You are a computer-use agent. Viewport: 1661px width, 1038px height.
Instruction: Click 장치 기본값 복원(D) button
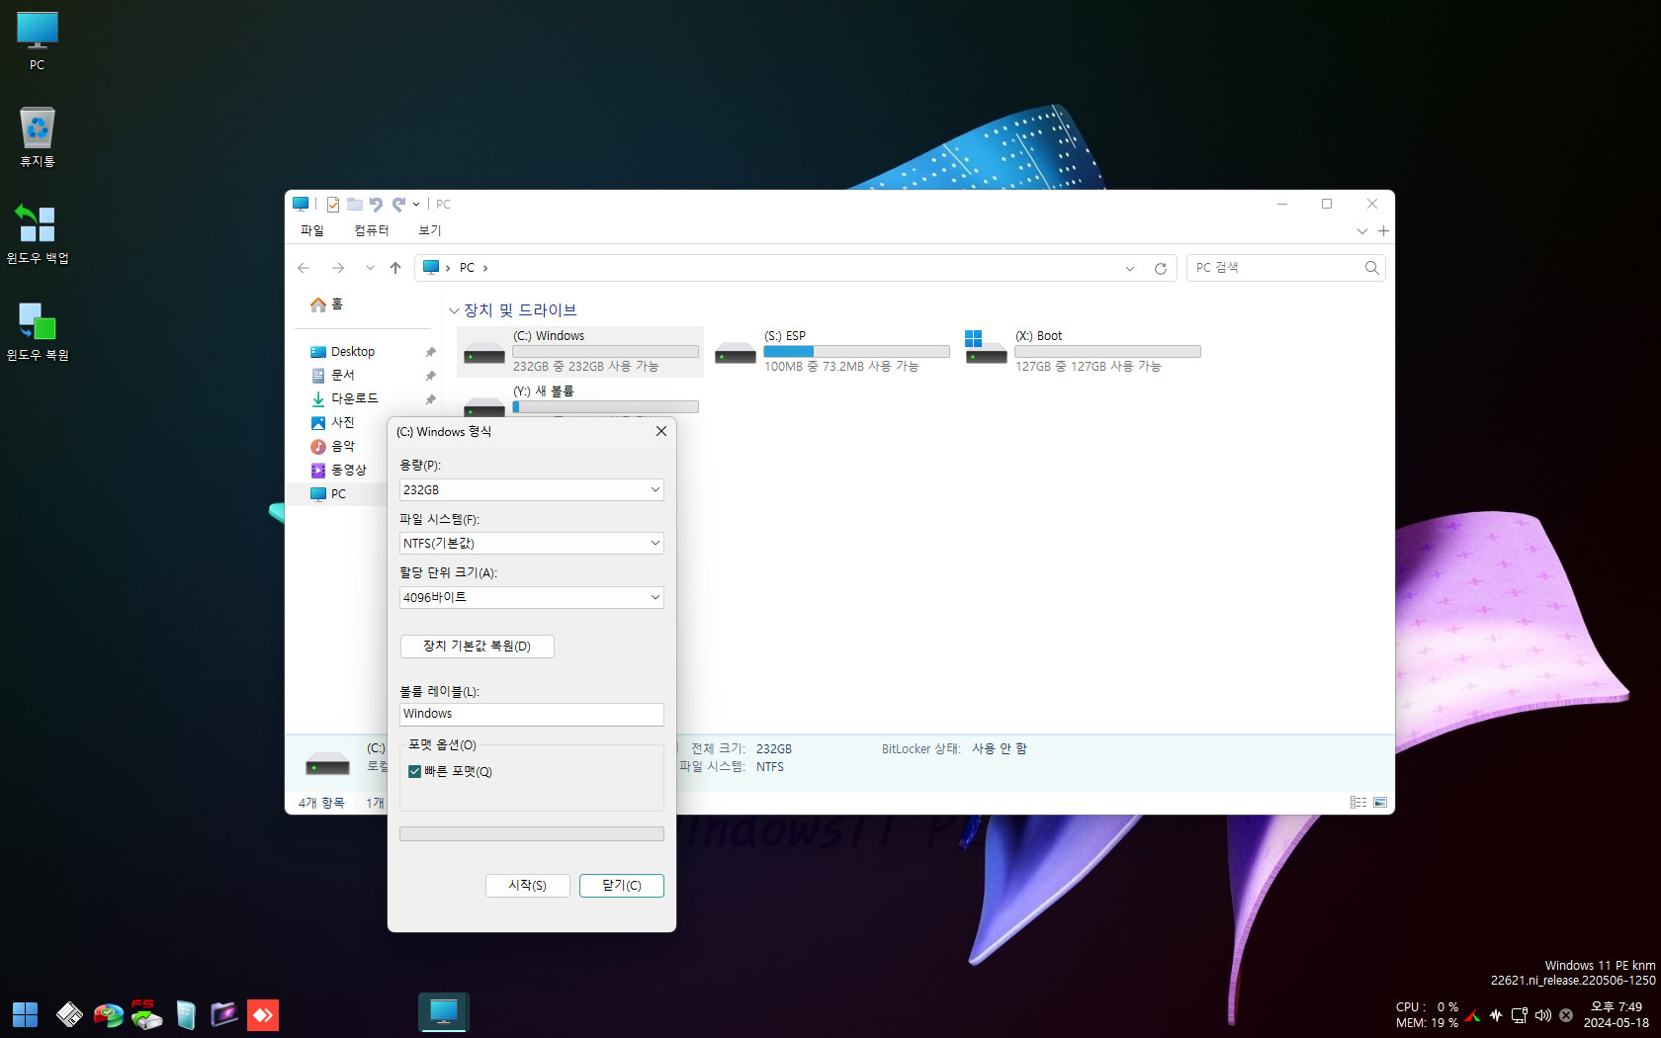(478, 647)
